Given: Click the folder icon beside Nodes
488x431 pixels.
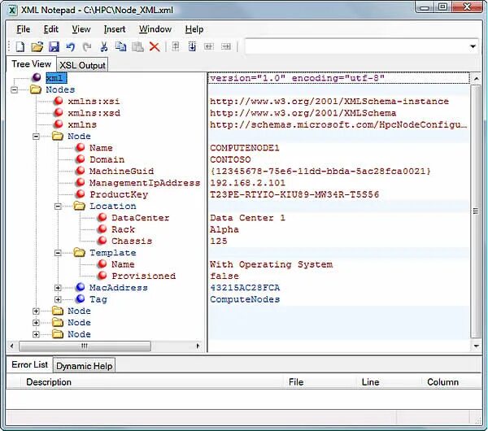Looking at the screenshot, I should (36, 89).
